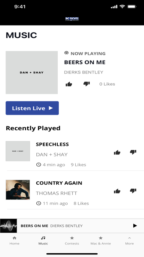Give thumbs up to Speechless
The image size is (144, 257).
pyautogui.click(x=117, y=153)
